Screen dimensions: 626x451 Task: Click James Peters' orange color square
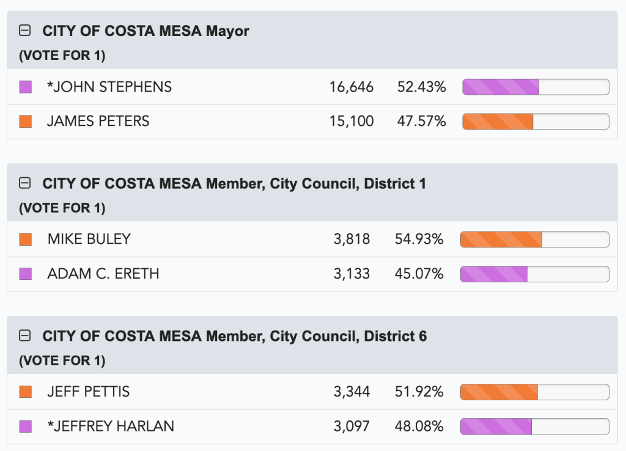pos(26,121)
